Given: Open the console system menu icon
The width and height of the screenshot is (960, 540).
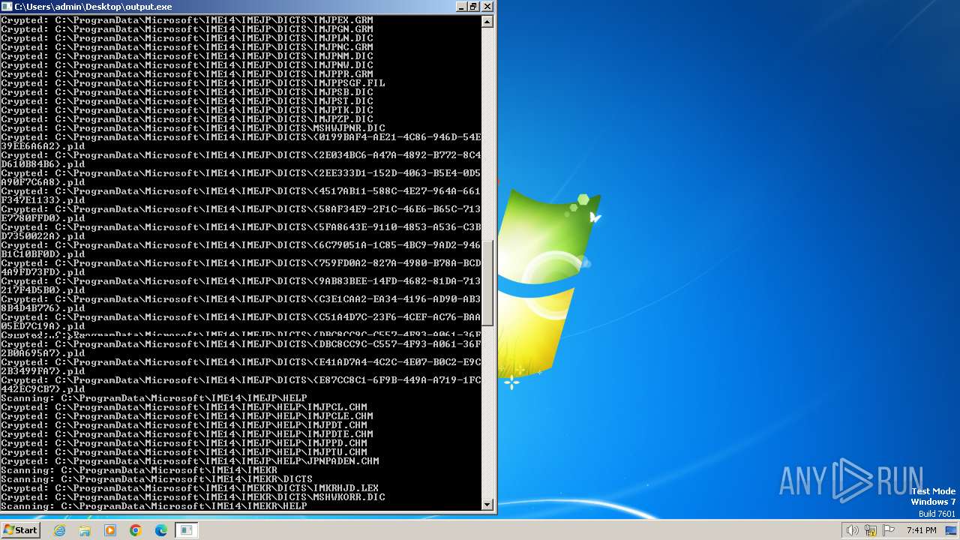Looking at the screenshot, I should point(7,6).
